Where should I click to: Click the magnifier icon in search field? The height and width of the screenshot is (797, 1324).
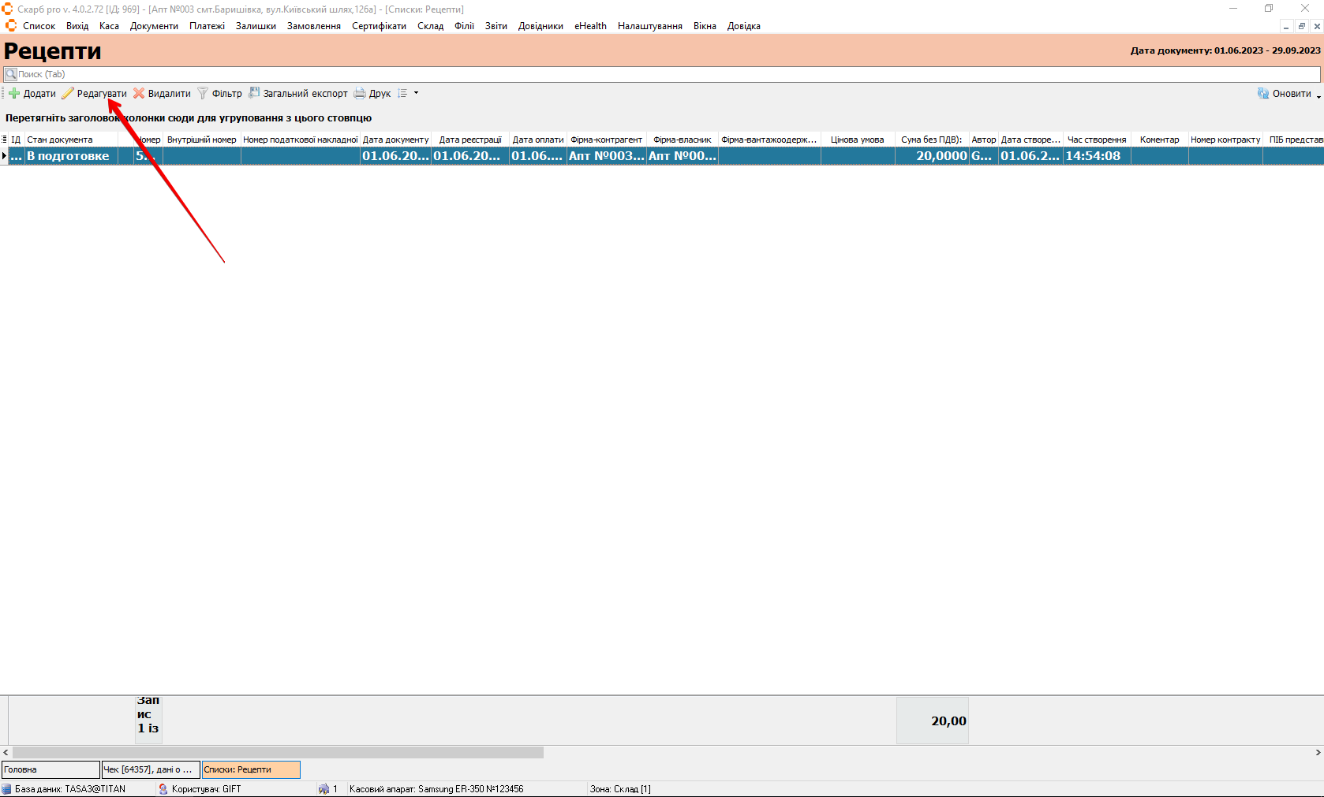click(11, 74)
